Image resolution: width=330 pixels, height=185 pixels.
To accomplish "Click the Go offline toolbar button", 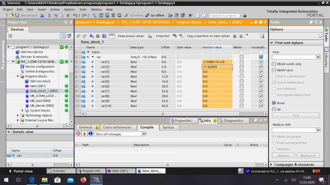I will click(x=155, y=15).
